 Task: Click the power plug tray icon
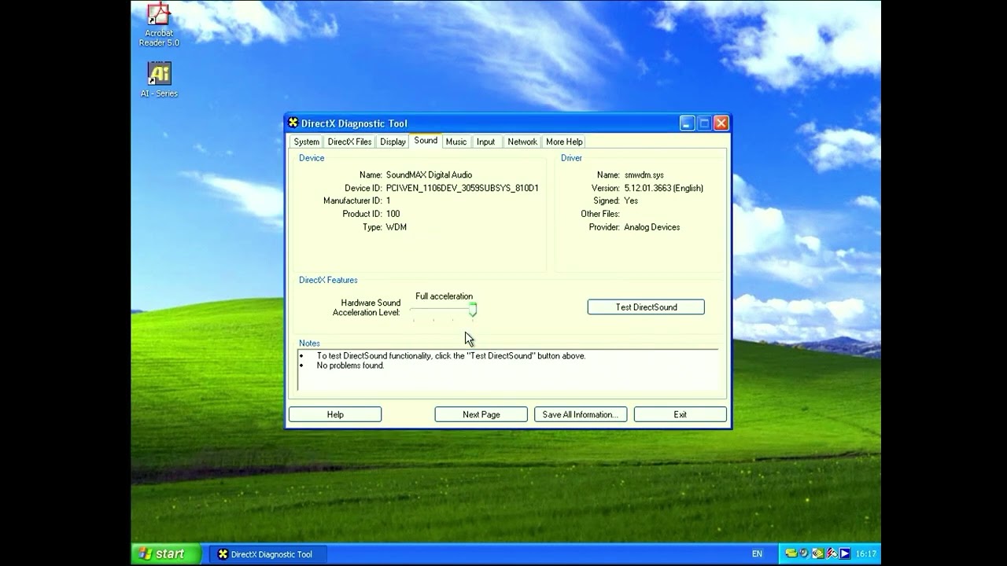(832, 553)
